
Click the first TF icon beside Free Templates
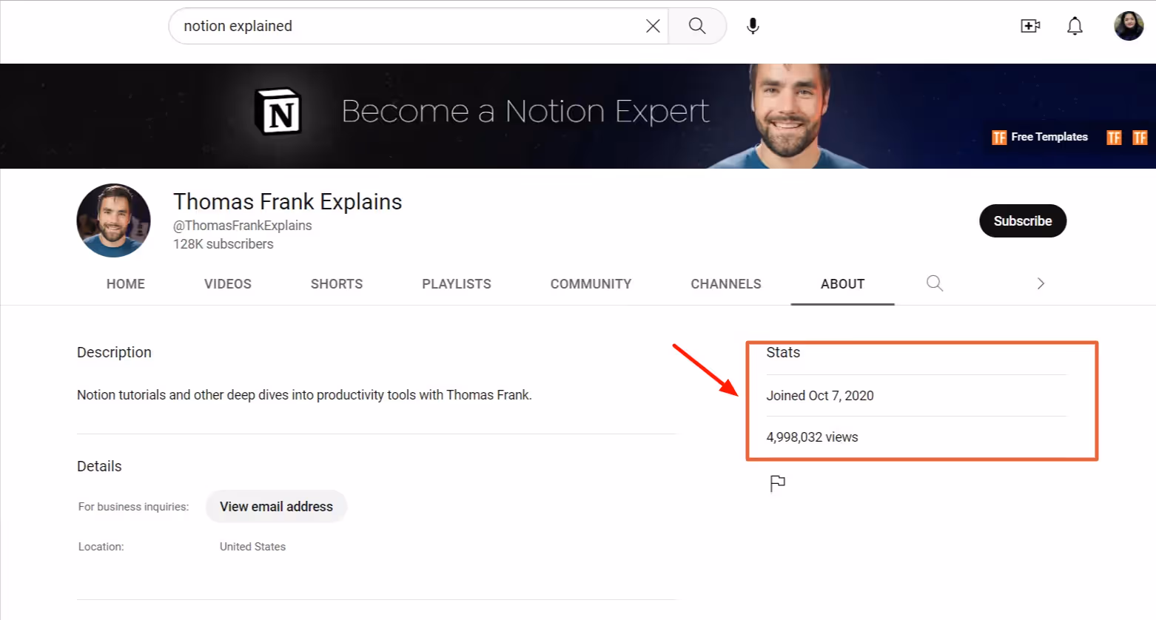tap(999, 138)
